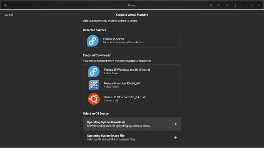Image resolution: width=264 pixels, height=148 pixels.
Task: Click the Fedora 35 Workstation logo icon
Action: [94, 71]
